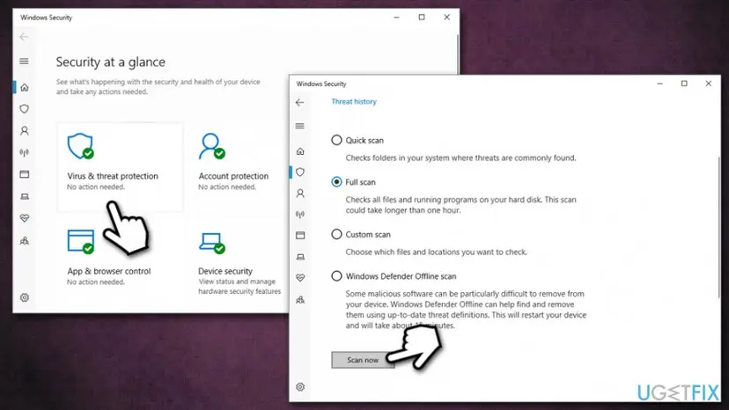
Task: Maximize the front Windows Security window
Action: pyautogui.click(x=684, y=84)
